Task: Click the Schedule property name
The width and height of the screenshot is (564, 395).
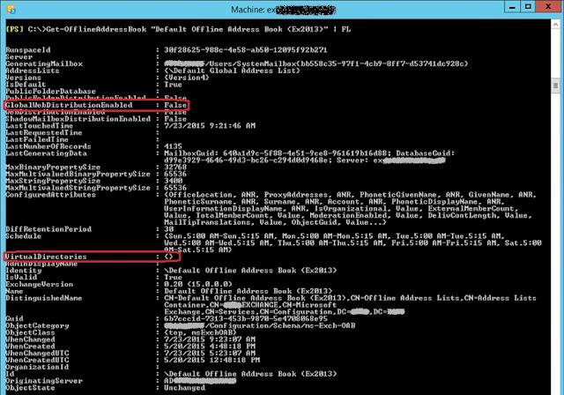Action: click(24, 236)
